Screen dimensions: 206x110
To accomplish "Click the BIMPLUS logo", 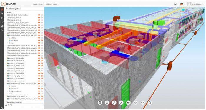I will [x=9, y=4].
